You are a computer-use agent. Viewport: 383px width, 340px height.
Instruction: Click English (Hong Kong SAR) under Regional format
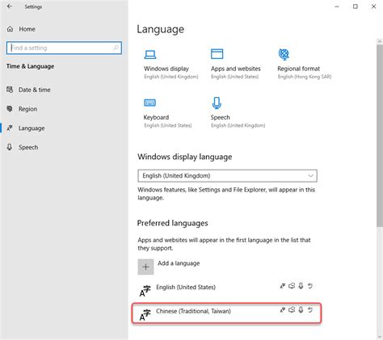tap(305, 77)
